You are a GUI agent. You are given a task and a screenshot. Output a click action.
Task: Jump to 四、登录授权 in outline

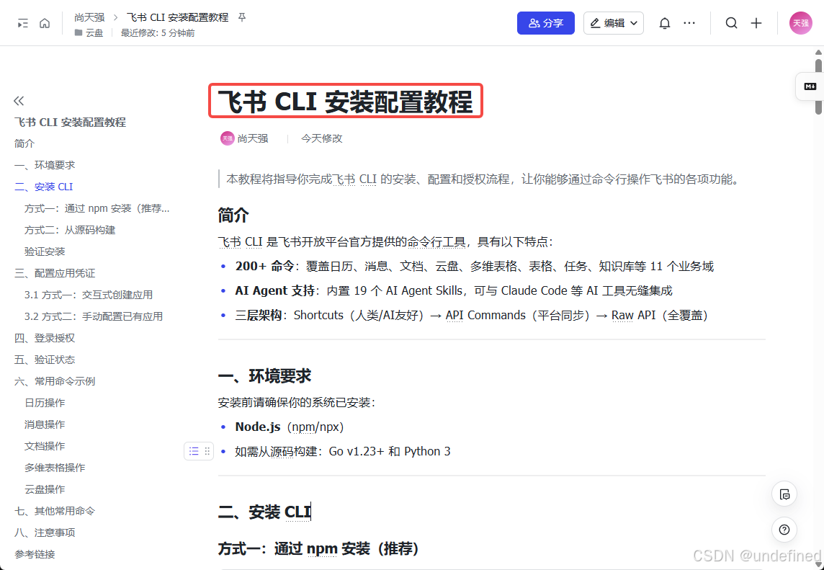pyautogui.click(x=45, y=337)
